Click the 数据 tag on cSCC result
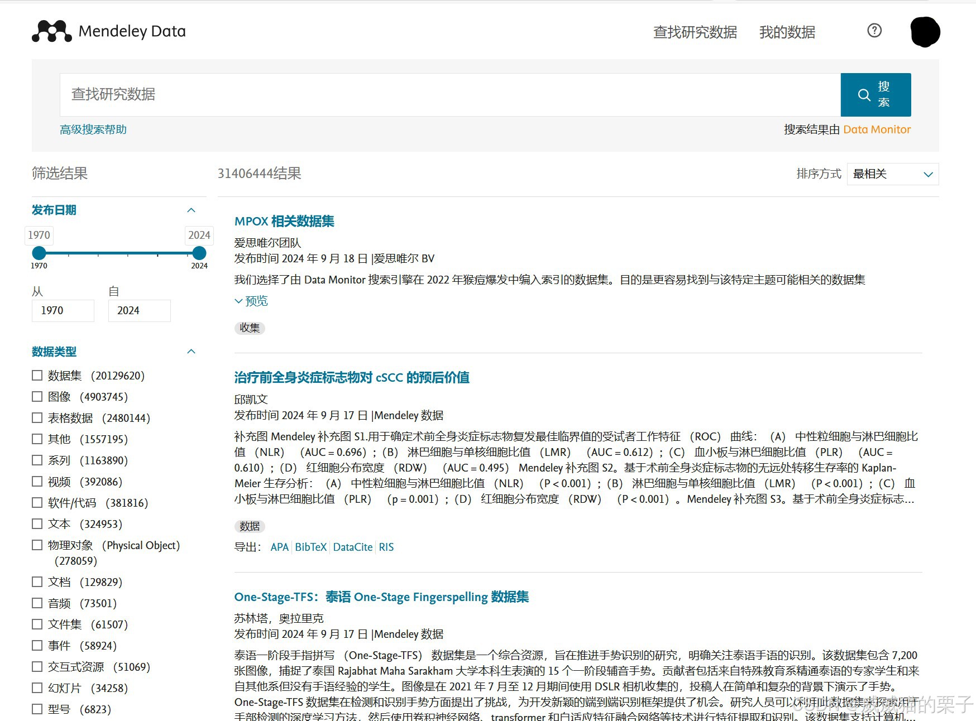This screenshot has width=976, height=721. [x=250, y=526]
